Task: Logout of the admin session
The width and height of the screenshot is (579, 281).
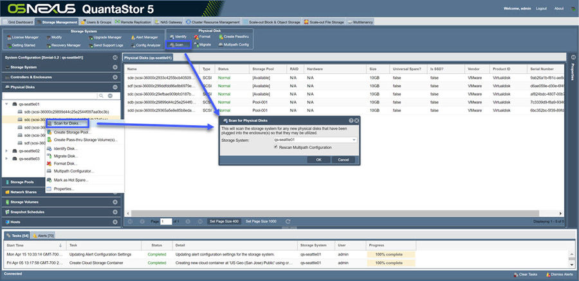Action: coord(541,8)
